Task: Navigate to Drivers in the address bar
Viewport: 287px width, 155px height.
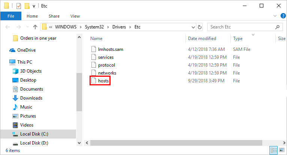Action: 119,27
